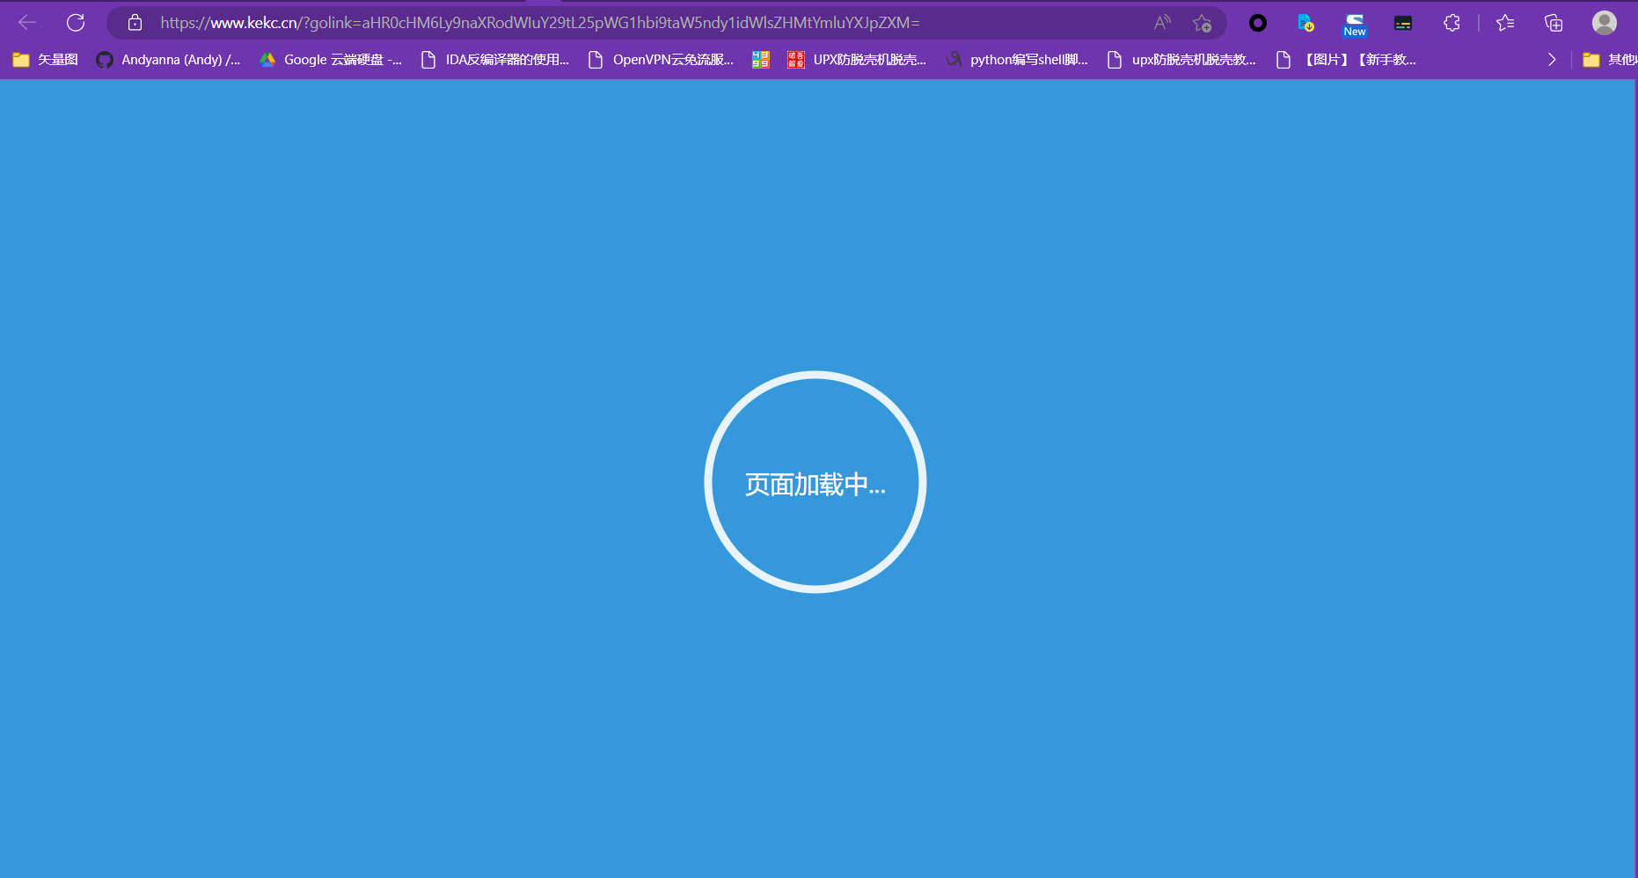The height and width of the screenshot is (878, 1638).
Task: Open the Google 云端硬盘 bookmark
Action: (x=331, y=60)
